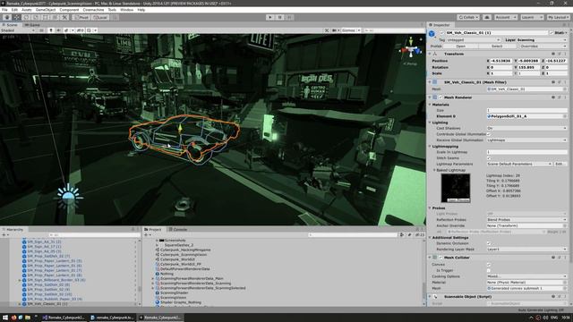Viewport: 573px width, 322px height.
Task: Open the custom editor tools icon
Action: (x=64, y=17)
